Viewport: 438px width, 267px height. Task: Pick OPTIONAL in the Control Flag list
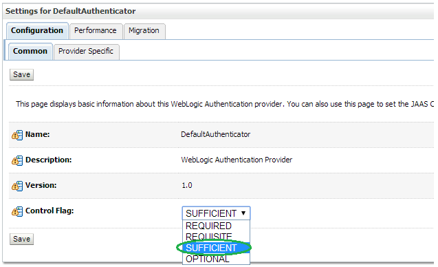point(216,259)
